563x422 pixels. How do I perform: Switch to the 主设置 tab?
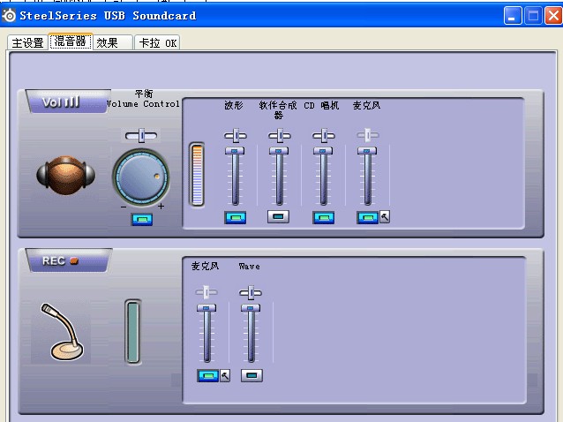[27, 42]
